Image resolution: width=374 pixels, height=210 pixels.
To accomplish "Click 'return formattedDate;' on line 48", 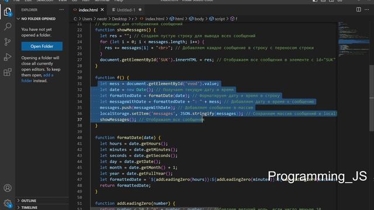I will 125,185.
